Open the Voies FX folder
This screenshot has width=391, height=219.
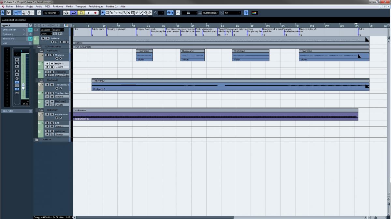(36, 140)
